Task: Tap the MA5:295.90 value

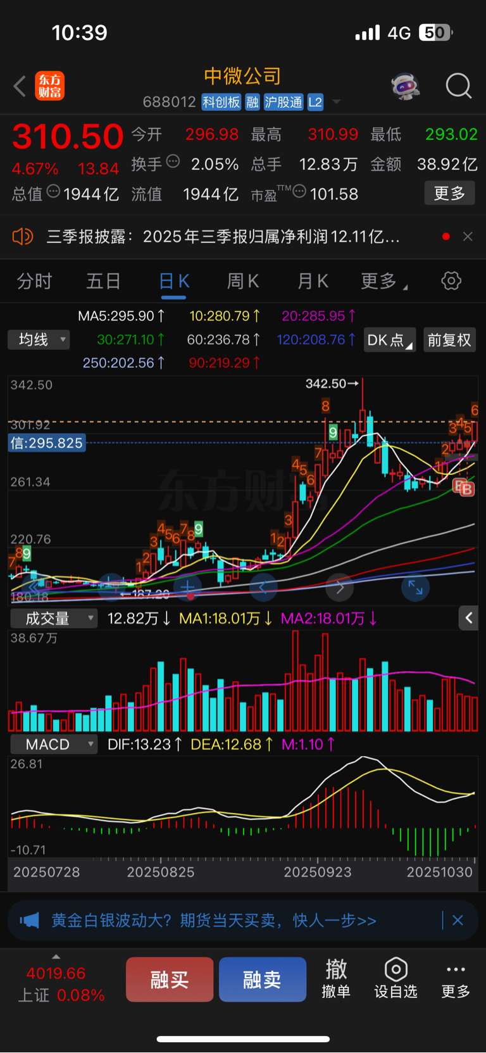Action: [121, 316]
